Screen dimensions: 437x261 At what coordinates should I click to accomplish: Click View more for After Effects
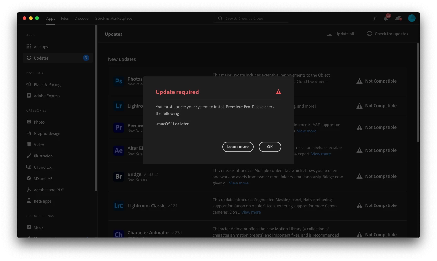point(321,154)
